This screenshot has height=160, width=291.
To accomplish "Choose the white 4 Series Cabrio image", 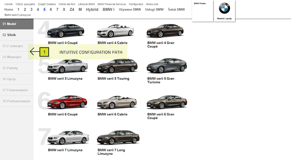I will [115, 31].
